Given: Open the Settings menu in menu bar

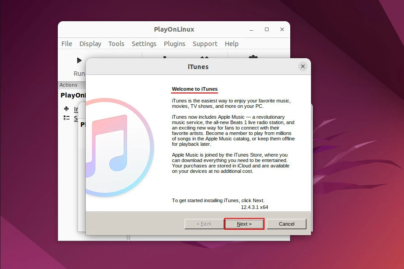Looking at the screenshot, I should coord(144,44).
